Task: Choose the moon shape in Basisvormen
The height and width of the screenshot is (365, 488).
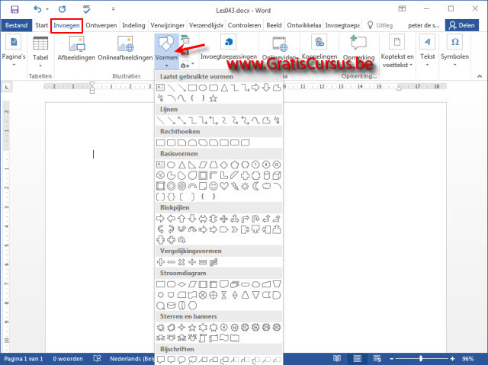Action: point(255,186)
